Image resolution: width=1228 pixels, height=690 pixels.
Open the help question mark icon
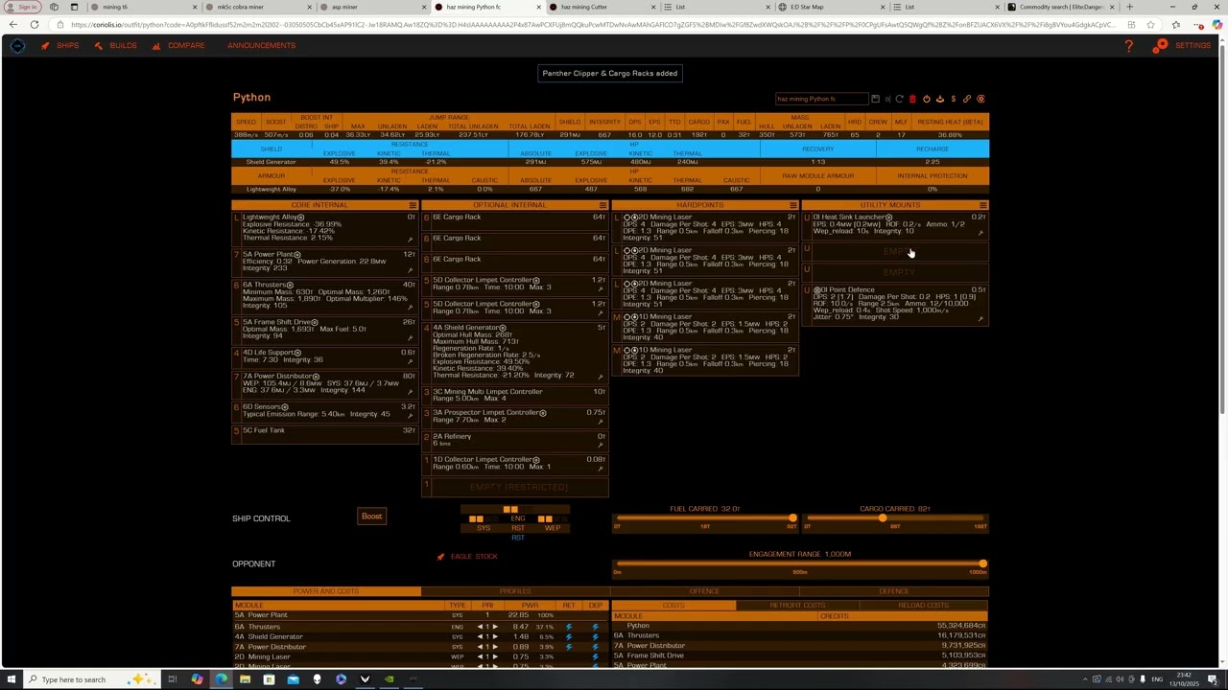point(1128,46)
